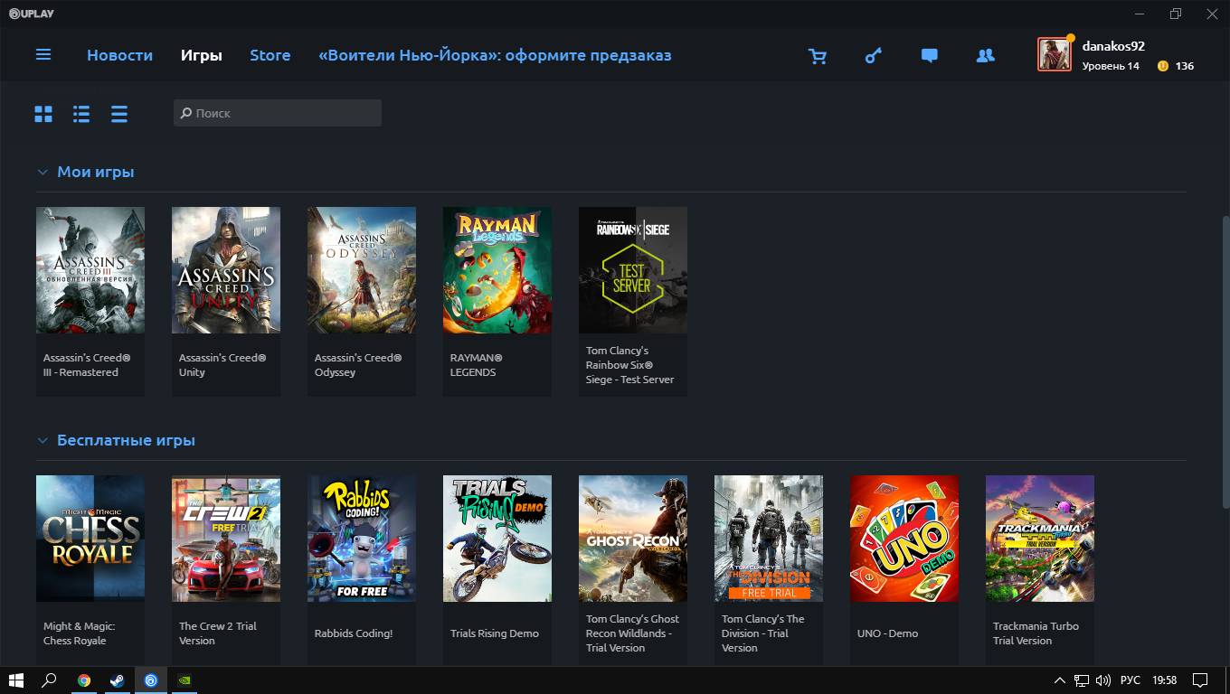Open Chrome from the taskbar
The width and height of the screenshot is (1230, 694).
click(x=84, y=680)
